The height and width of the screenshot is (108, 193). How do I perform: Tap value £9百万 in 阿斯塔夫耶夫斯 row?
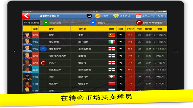click(160, 56)
